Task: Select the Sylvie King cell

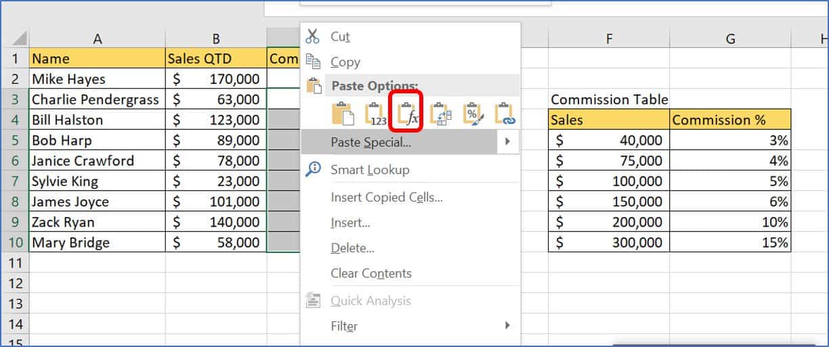Action: click(98, 181)
